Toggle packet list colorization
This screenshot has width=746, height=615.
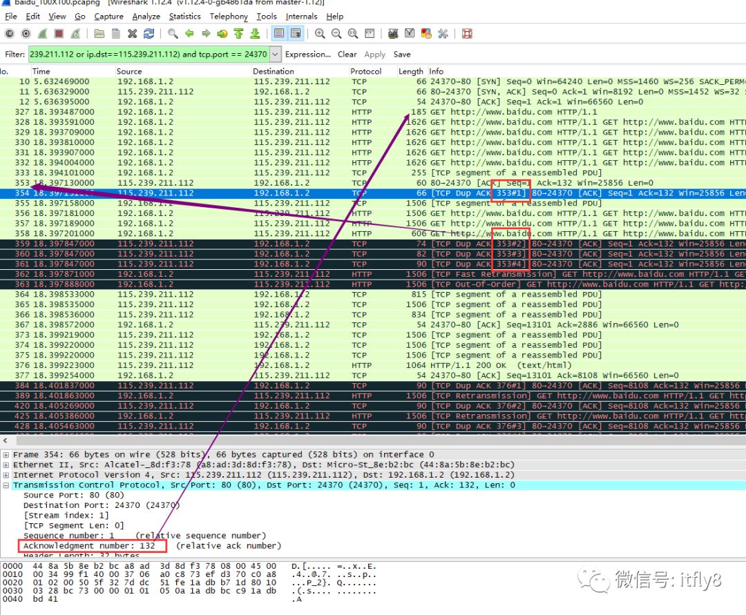279,34
